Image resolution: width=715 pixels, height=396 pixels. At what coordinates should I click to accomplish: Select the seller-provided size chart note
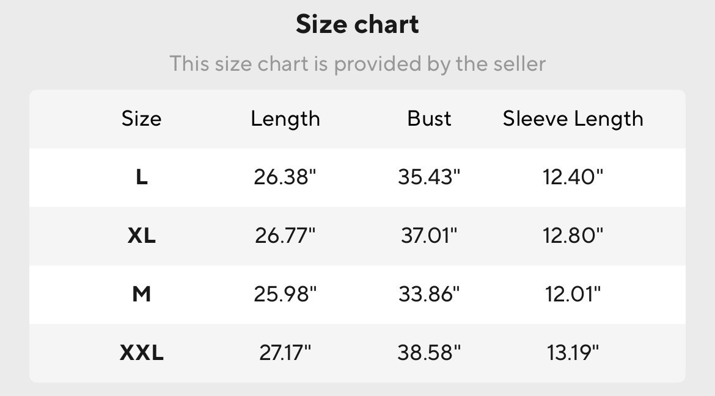[x=358, y=63]
